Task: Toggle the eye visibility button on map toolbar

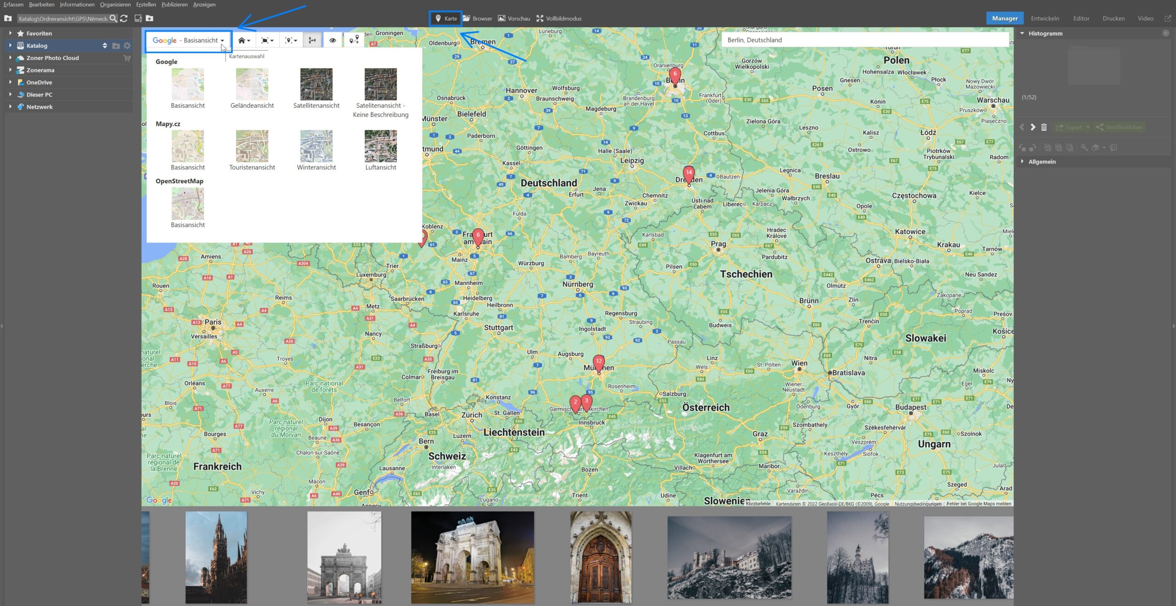Action: pos(333,40)
